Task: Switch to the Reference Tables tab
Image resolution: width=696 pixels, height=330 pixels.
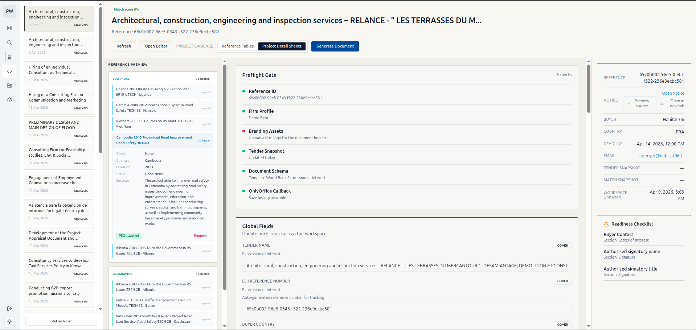Action: pos(237,46)
